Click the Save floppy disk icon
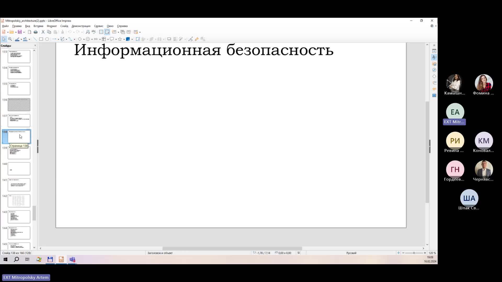The image size is (502, 282). (20, 32)
